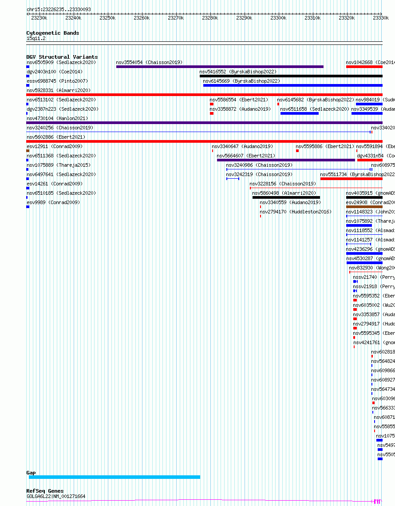The image size is (395, 506).
Task: Open the Gap track heading
Action: pos(31,473)
